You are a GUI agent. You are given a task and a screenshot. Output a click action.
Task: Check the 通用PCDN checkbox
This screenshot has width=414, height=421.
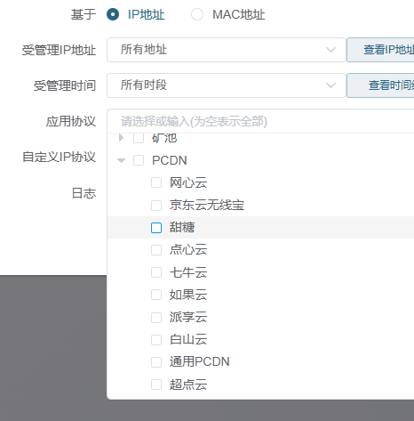pos(156,362)
